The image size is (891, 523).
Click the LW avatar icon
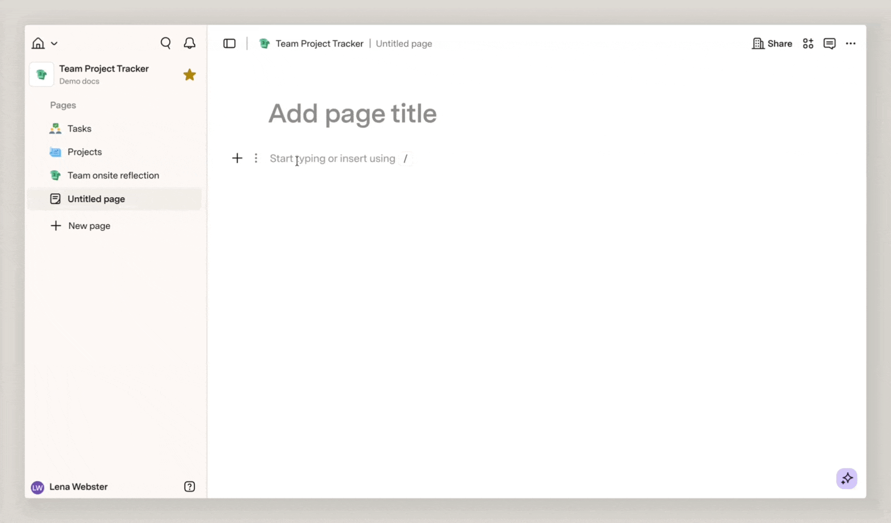(37, 487)
